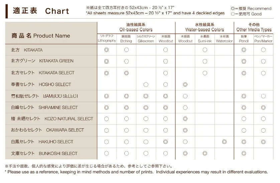
Task: Click the Shiramine Select Pen/Marker circle
Action: click(263, 107)
